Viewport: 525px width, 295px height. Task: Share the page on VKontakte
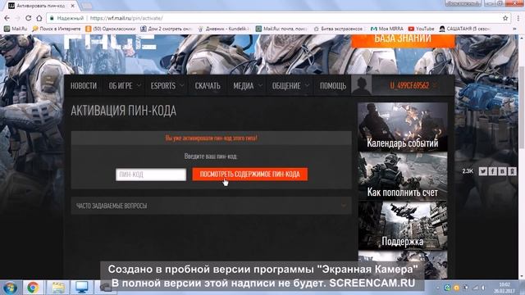[502, 171]
